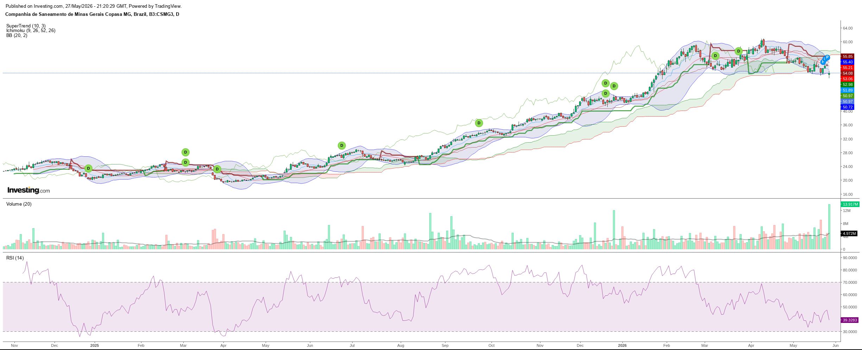This screenshot has width=862, height=350.
Task: Click the Aug label on the time axis
Action: (x=401, y=345)
